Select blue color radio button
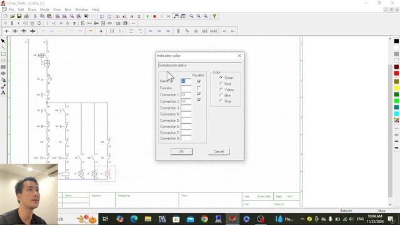The image size is (400, 225). click(221, 95)
